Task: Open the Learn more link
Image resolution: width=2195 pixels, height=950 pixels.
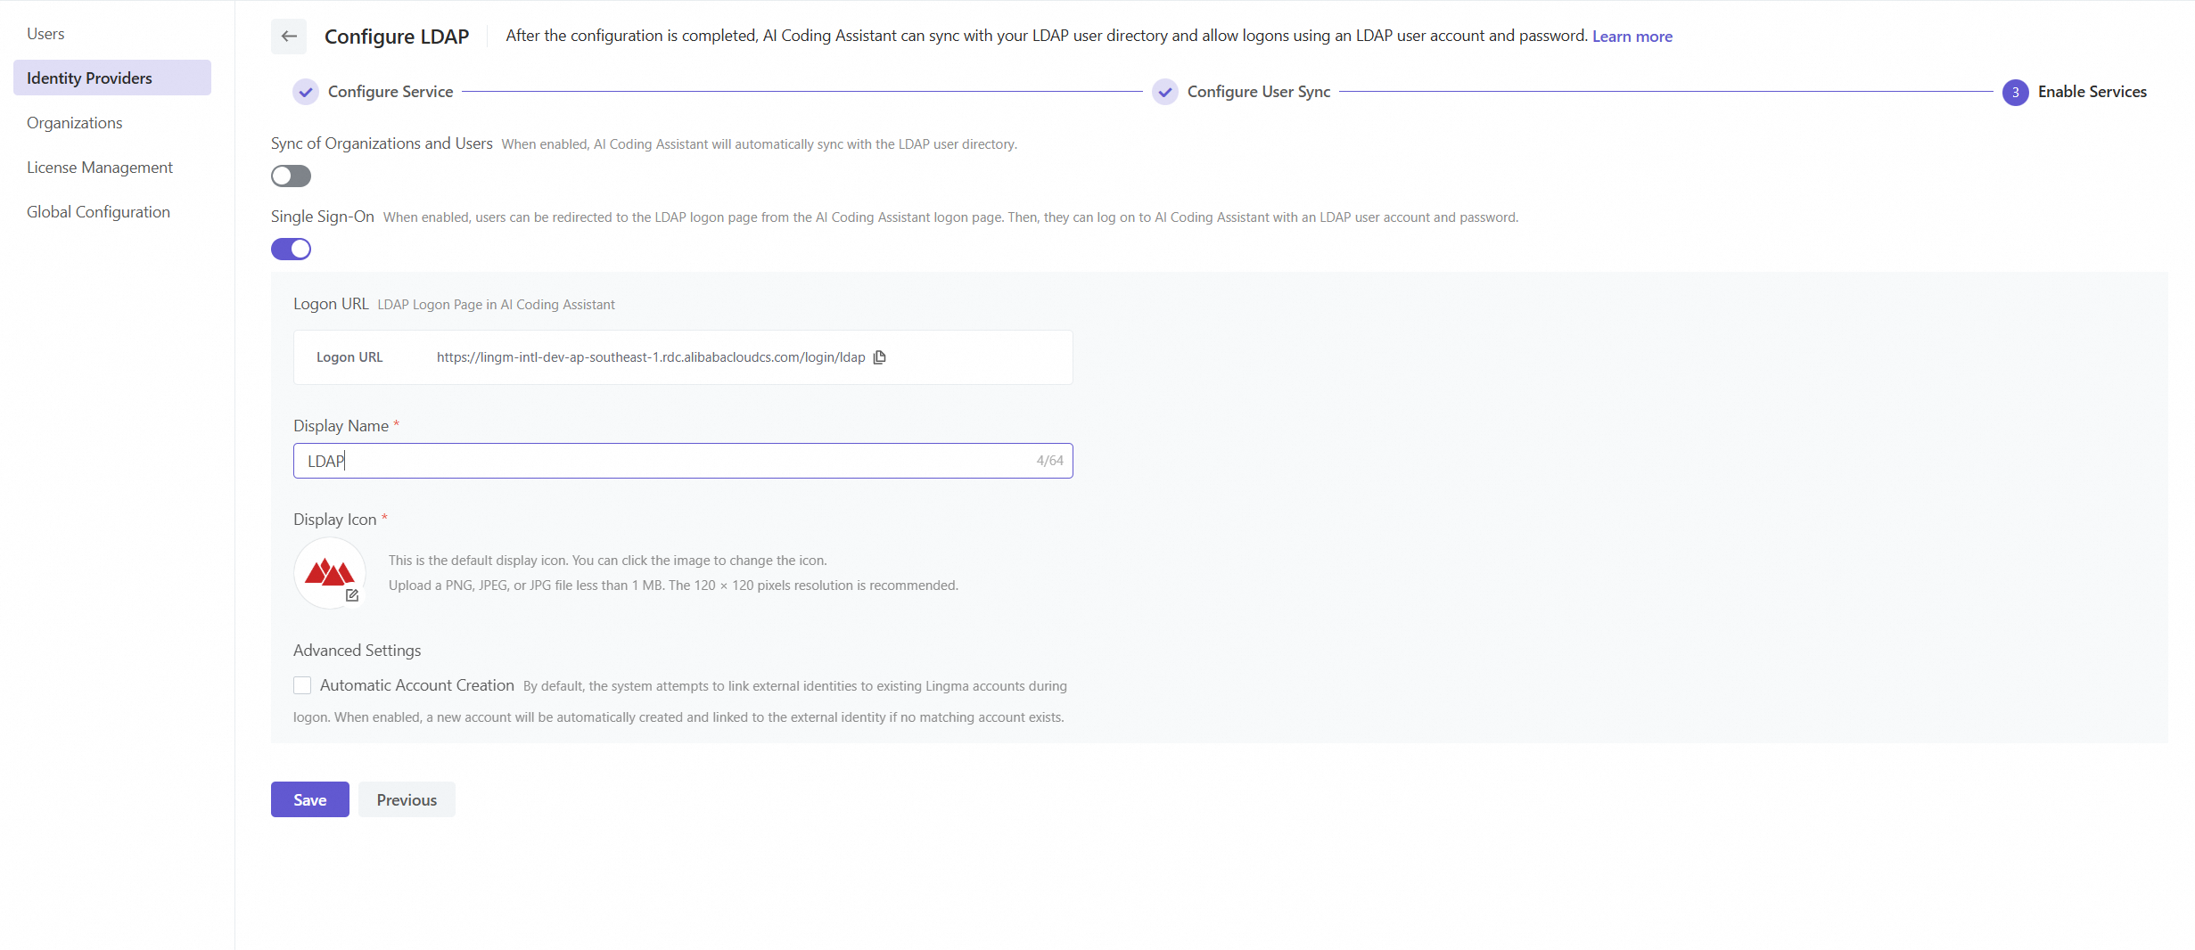Action: [x=1632, y=37]
